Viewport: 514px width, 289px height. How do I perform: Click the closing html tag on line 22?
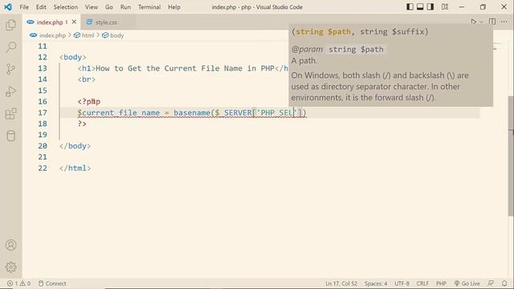(75, 168)
